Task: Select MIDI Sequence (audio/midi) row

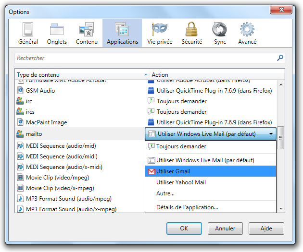Action: [x=80, y=156]
